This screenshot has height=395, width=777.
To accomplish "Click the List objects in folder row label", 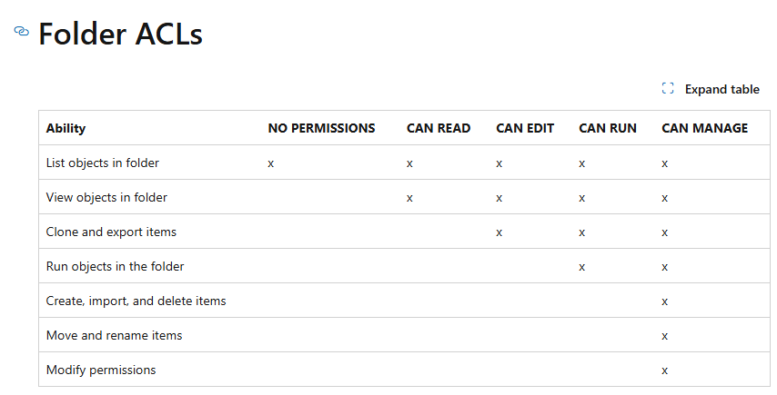I will [103, 163].
